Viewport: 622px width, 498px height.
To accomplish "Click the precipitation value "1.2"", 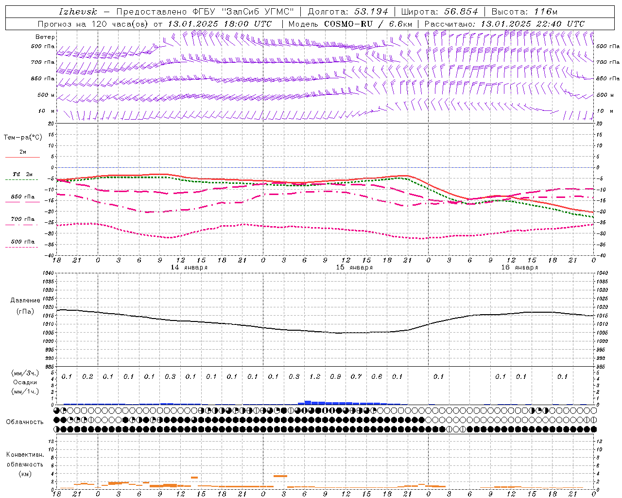I will [x=315, y=376].
